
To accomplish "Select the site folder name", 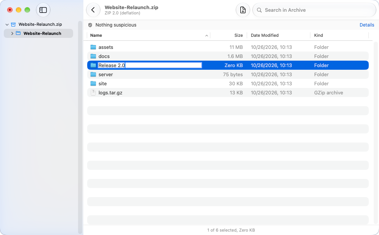I will pyautogui.click(x=102, y=84).
